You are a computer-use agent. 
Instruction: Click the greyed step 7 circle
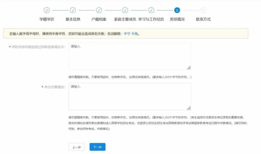click(203, 10)
